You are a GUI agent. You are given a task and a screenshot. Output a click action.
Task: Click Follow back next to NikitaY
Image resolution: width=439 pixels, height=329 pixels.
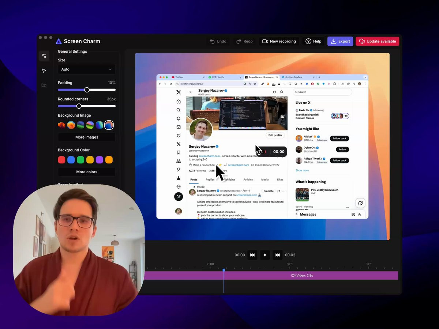339,139
